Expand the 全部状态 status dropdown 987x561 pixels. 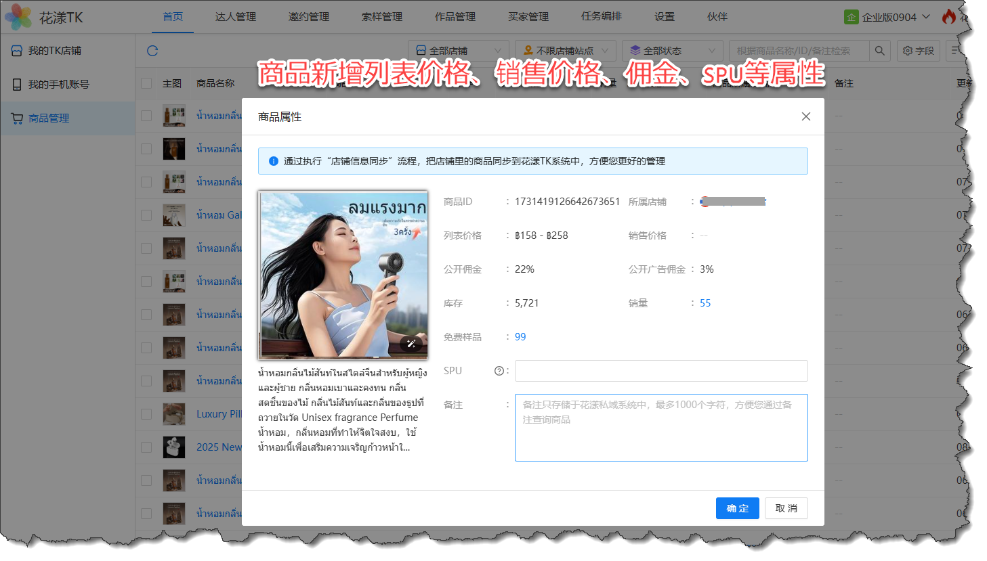click(671, 51)
